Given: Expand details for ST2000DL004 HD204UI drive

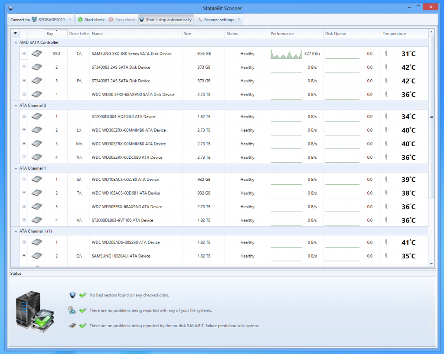Looking at the screenshot, I should [24, 116].
